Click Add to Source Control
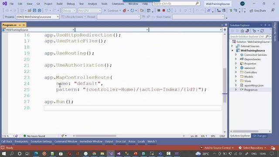The image size is (279, 157). [x=217, y=148]
